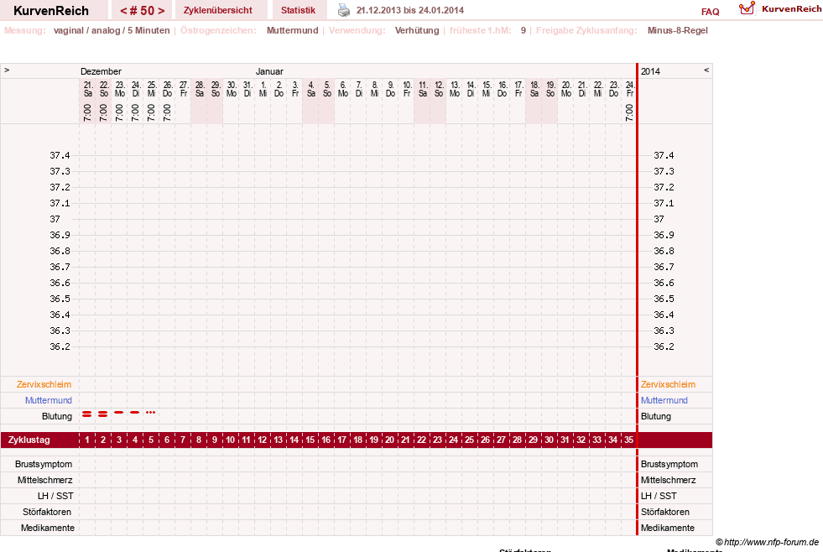The width and height of the screenshot is (823, 552).
Task: Click the KurvenReich text link at top right
Action: [x=791, y=9]
